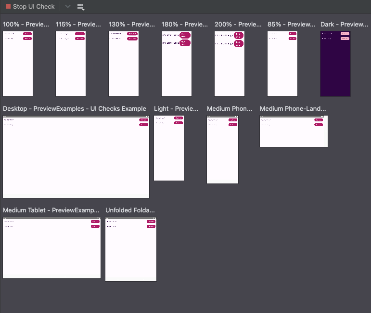Screen dimensions: 371x313
Task: Click the '115% - Previe...' label
Action: (78, 25)
